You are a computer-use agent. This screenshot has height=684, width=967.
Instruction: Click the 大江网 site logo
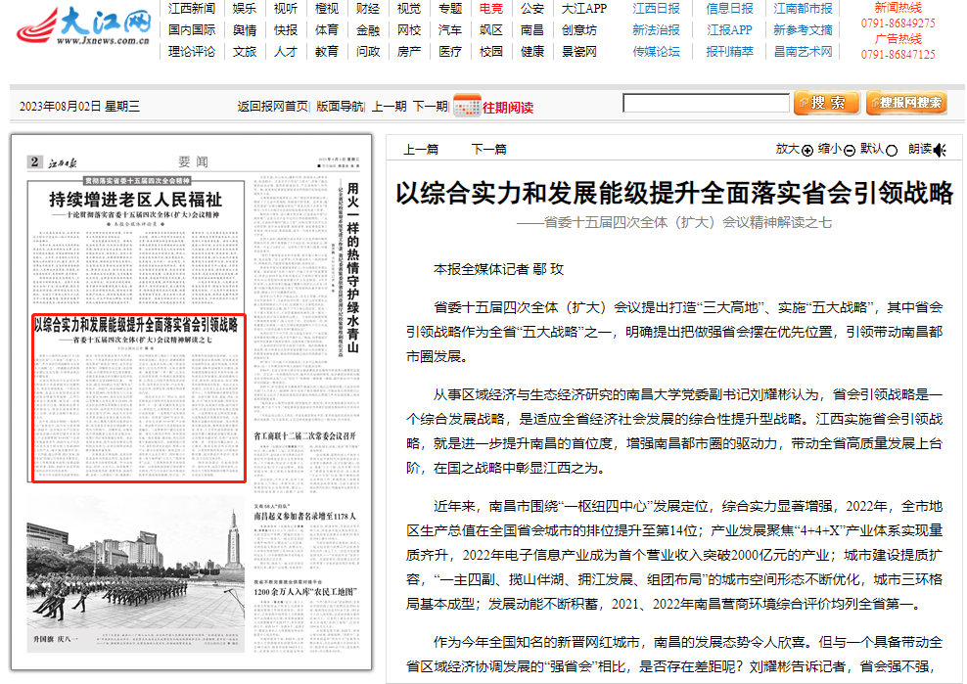[84, 26]
